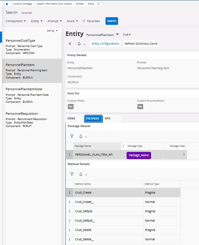
Task: Click the Entity crumb in the breadcrumb
Action: 91,4
